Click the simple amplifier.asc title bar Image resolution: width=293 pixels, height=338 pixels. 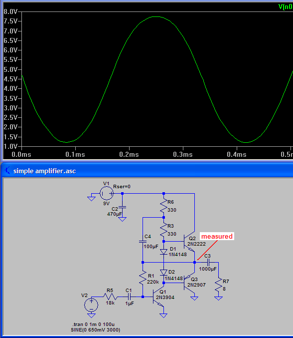pos(147,171)
